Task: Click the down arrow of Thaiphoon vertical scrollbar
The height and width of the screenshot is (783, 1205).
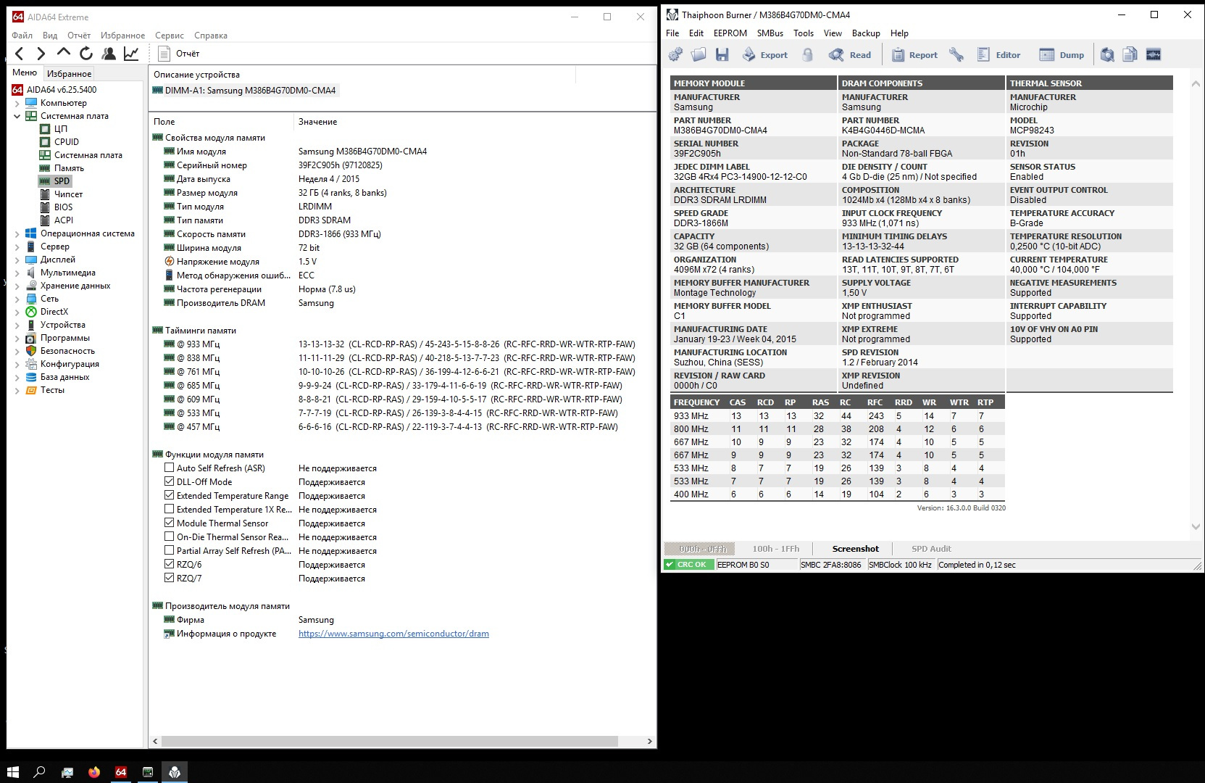Action: click(1196, 526)
